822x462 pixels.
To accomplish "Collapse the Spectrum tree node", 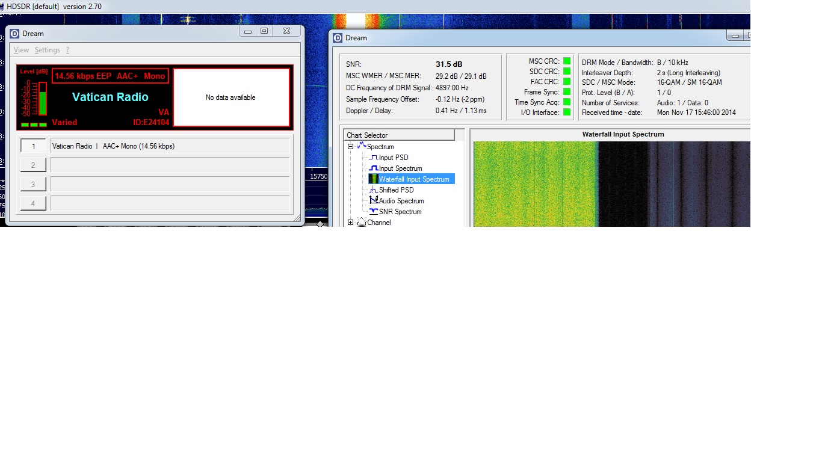I will click(350, 147).
